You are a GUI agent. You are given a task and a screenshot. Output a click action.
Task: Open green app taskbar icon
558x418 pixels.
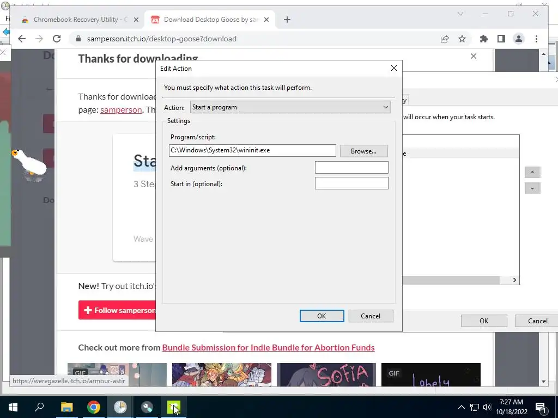(174, 407)
